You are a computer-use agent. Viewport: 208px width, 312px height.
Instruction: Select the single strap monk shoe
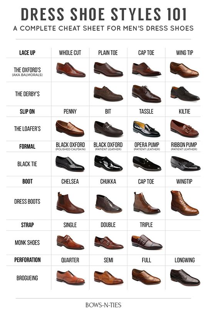click(x=70, y=242)
